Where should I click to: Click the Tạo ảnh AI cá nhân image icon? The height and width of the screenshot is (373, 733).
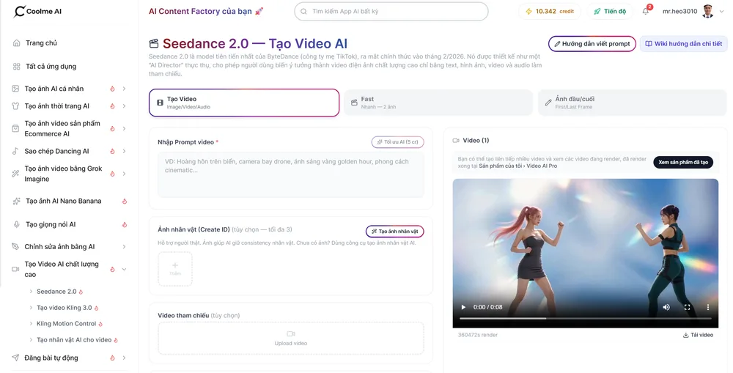16,89
